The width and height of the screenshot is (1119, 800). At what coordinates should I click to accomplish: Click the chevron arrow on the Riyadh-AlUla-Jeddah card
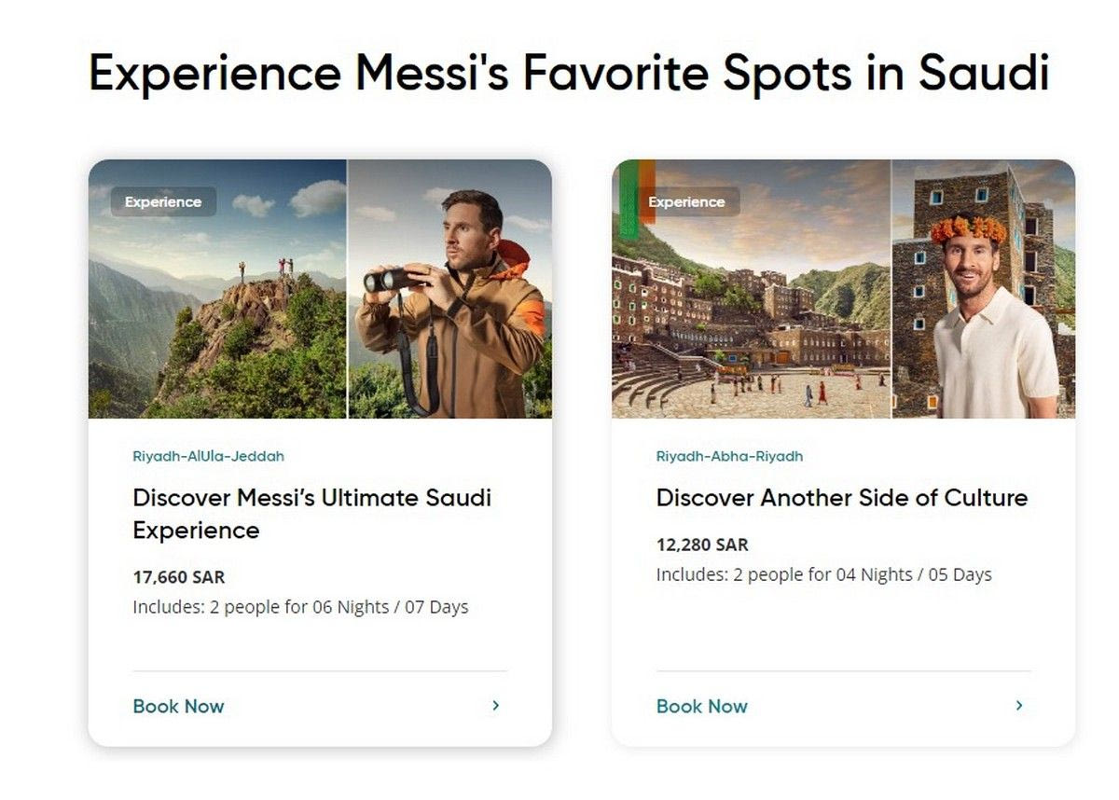495,706
